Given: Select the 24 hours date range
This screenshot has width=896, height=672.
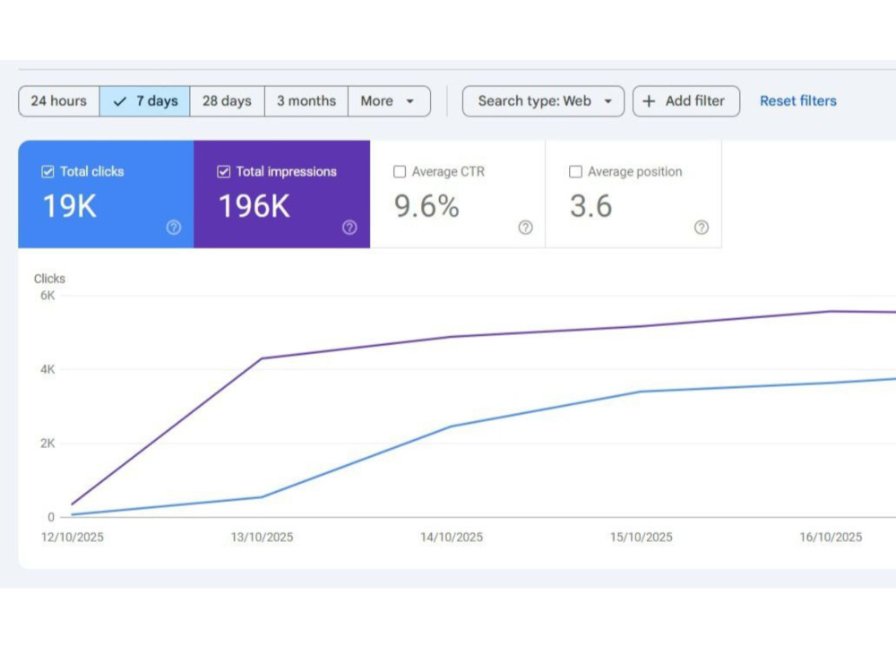Looking at the screenshot, I should pos(59,101).
